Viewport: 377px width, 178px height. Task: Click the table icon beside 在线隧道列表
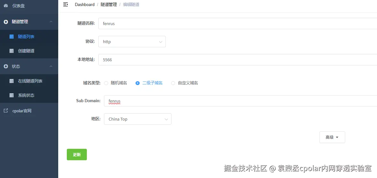coord(11,81)
